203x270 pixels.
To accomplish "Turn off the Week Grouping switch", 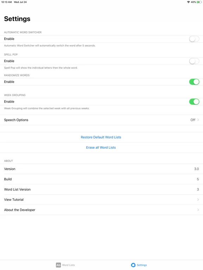I will pyautogui.click(x=194, y=102).
